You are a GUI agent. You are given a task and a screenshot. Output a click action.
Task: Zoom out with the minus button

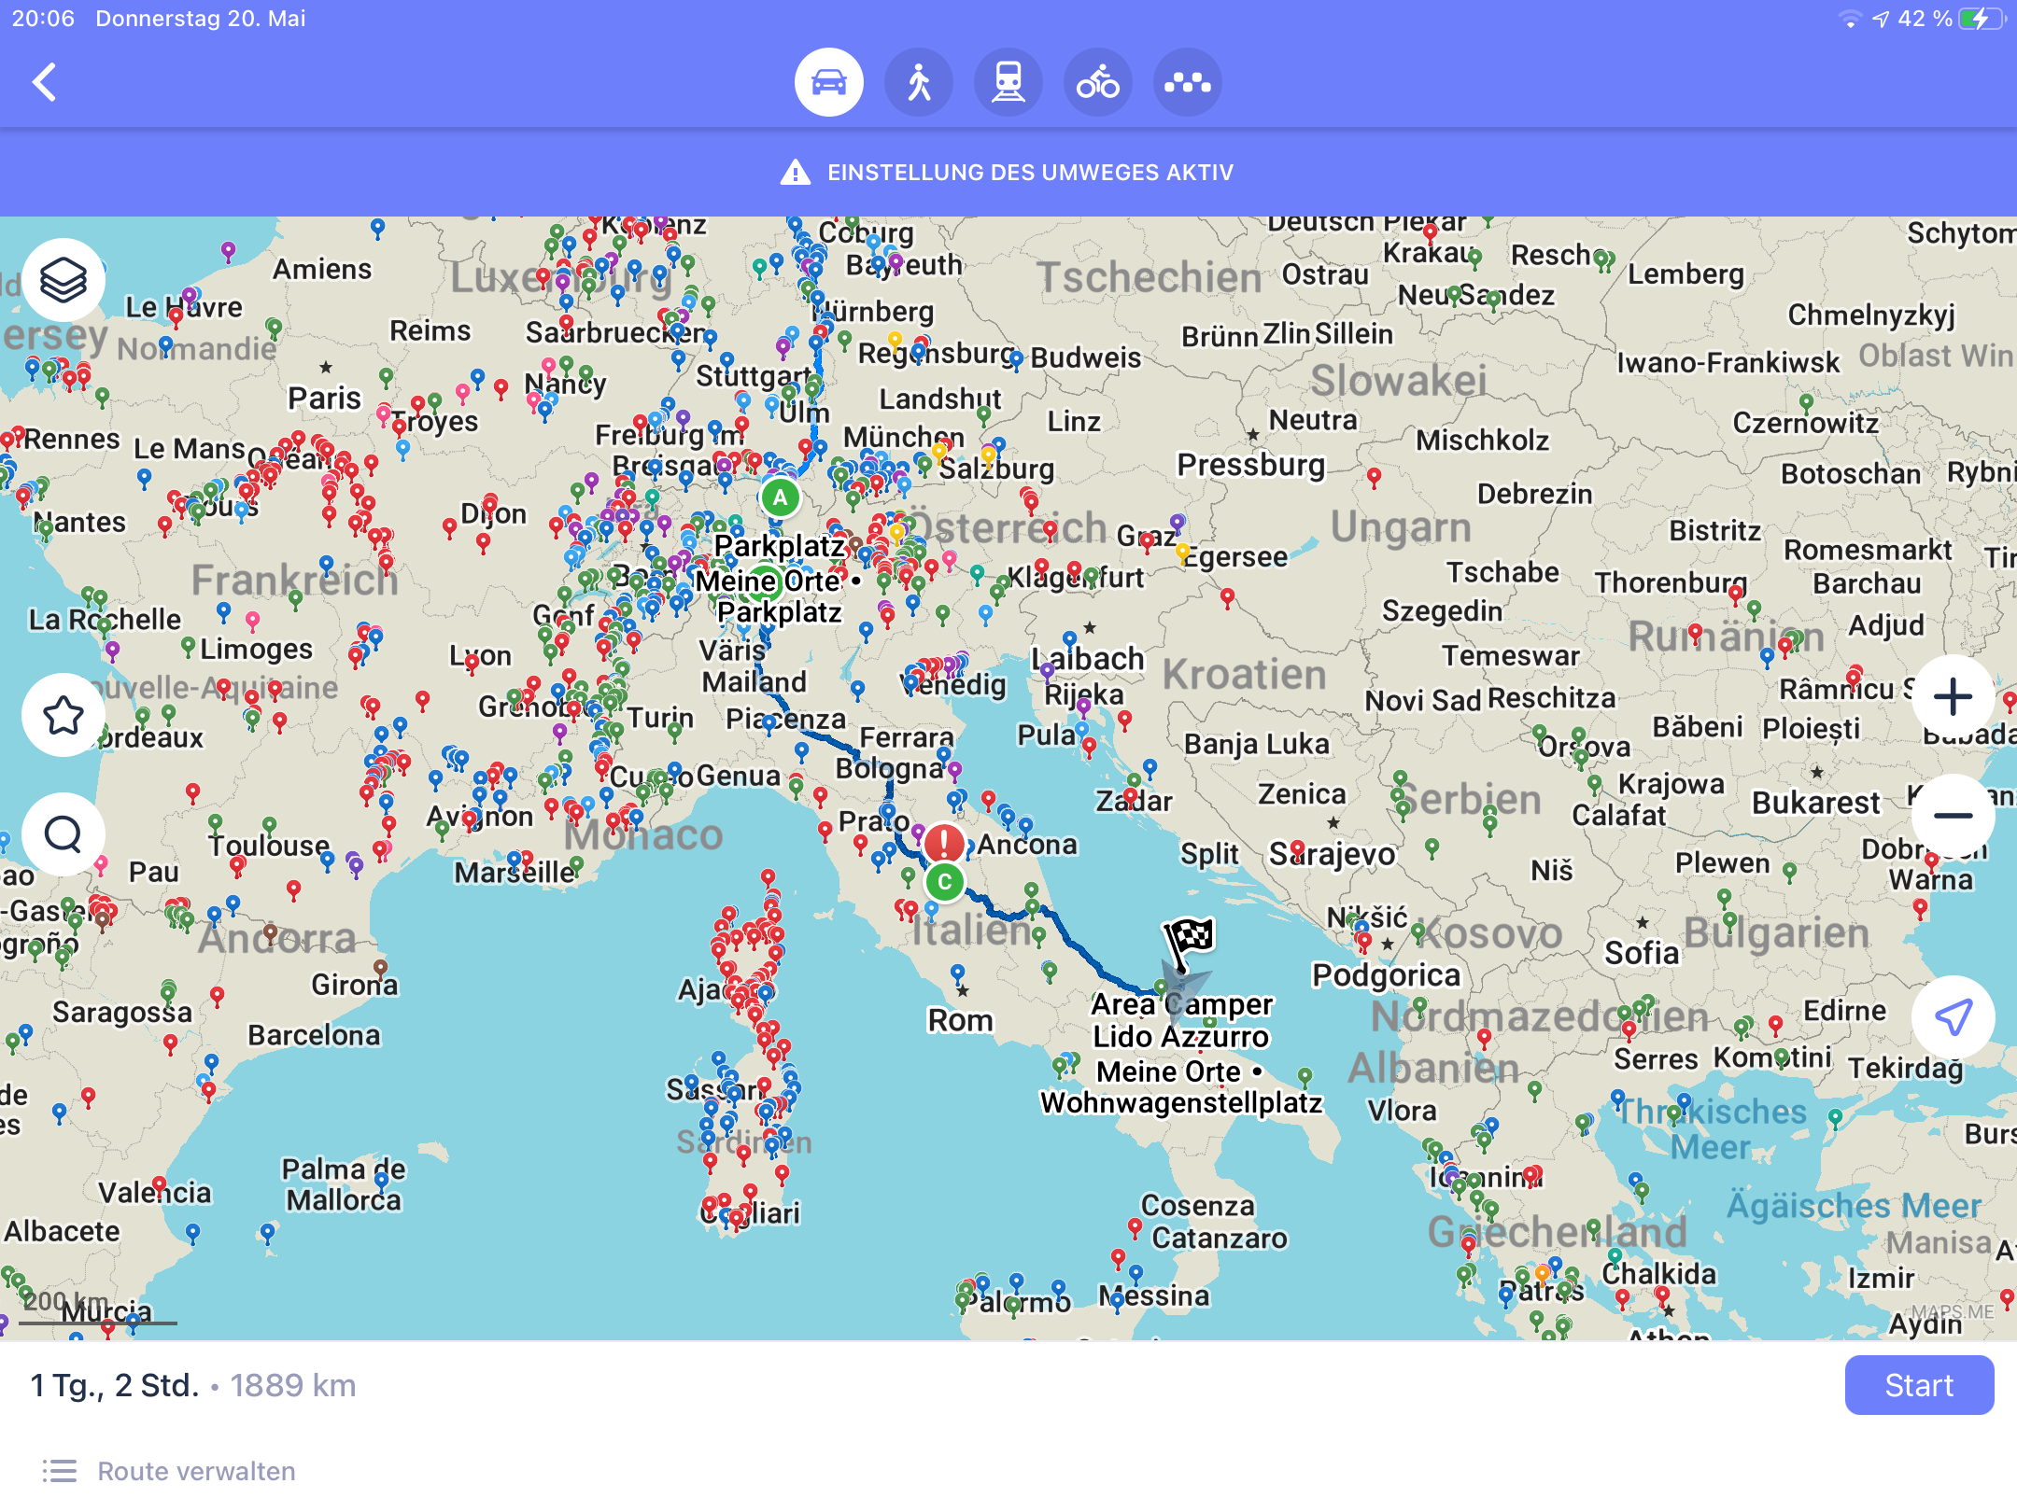(1953, 816)
